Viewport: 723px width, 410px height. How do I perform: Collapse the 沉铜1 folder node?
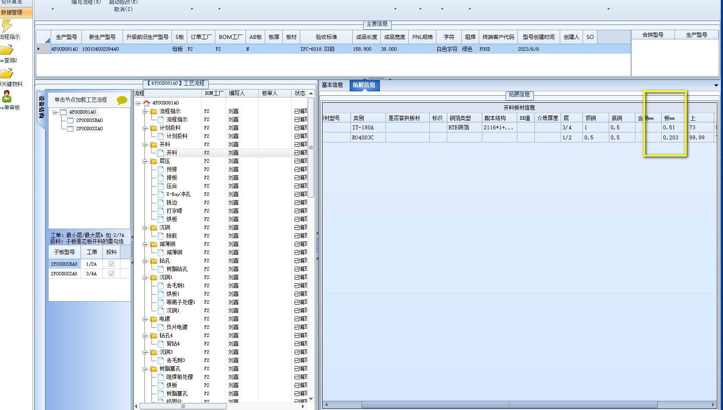[145, 278]
